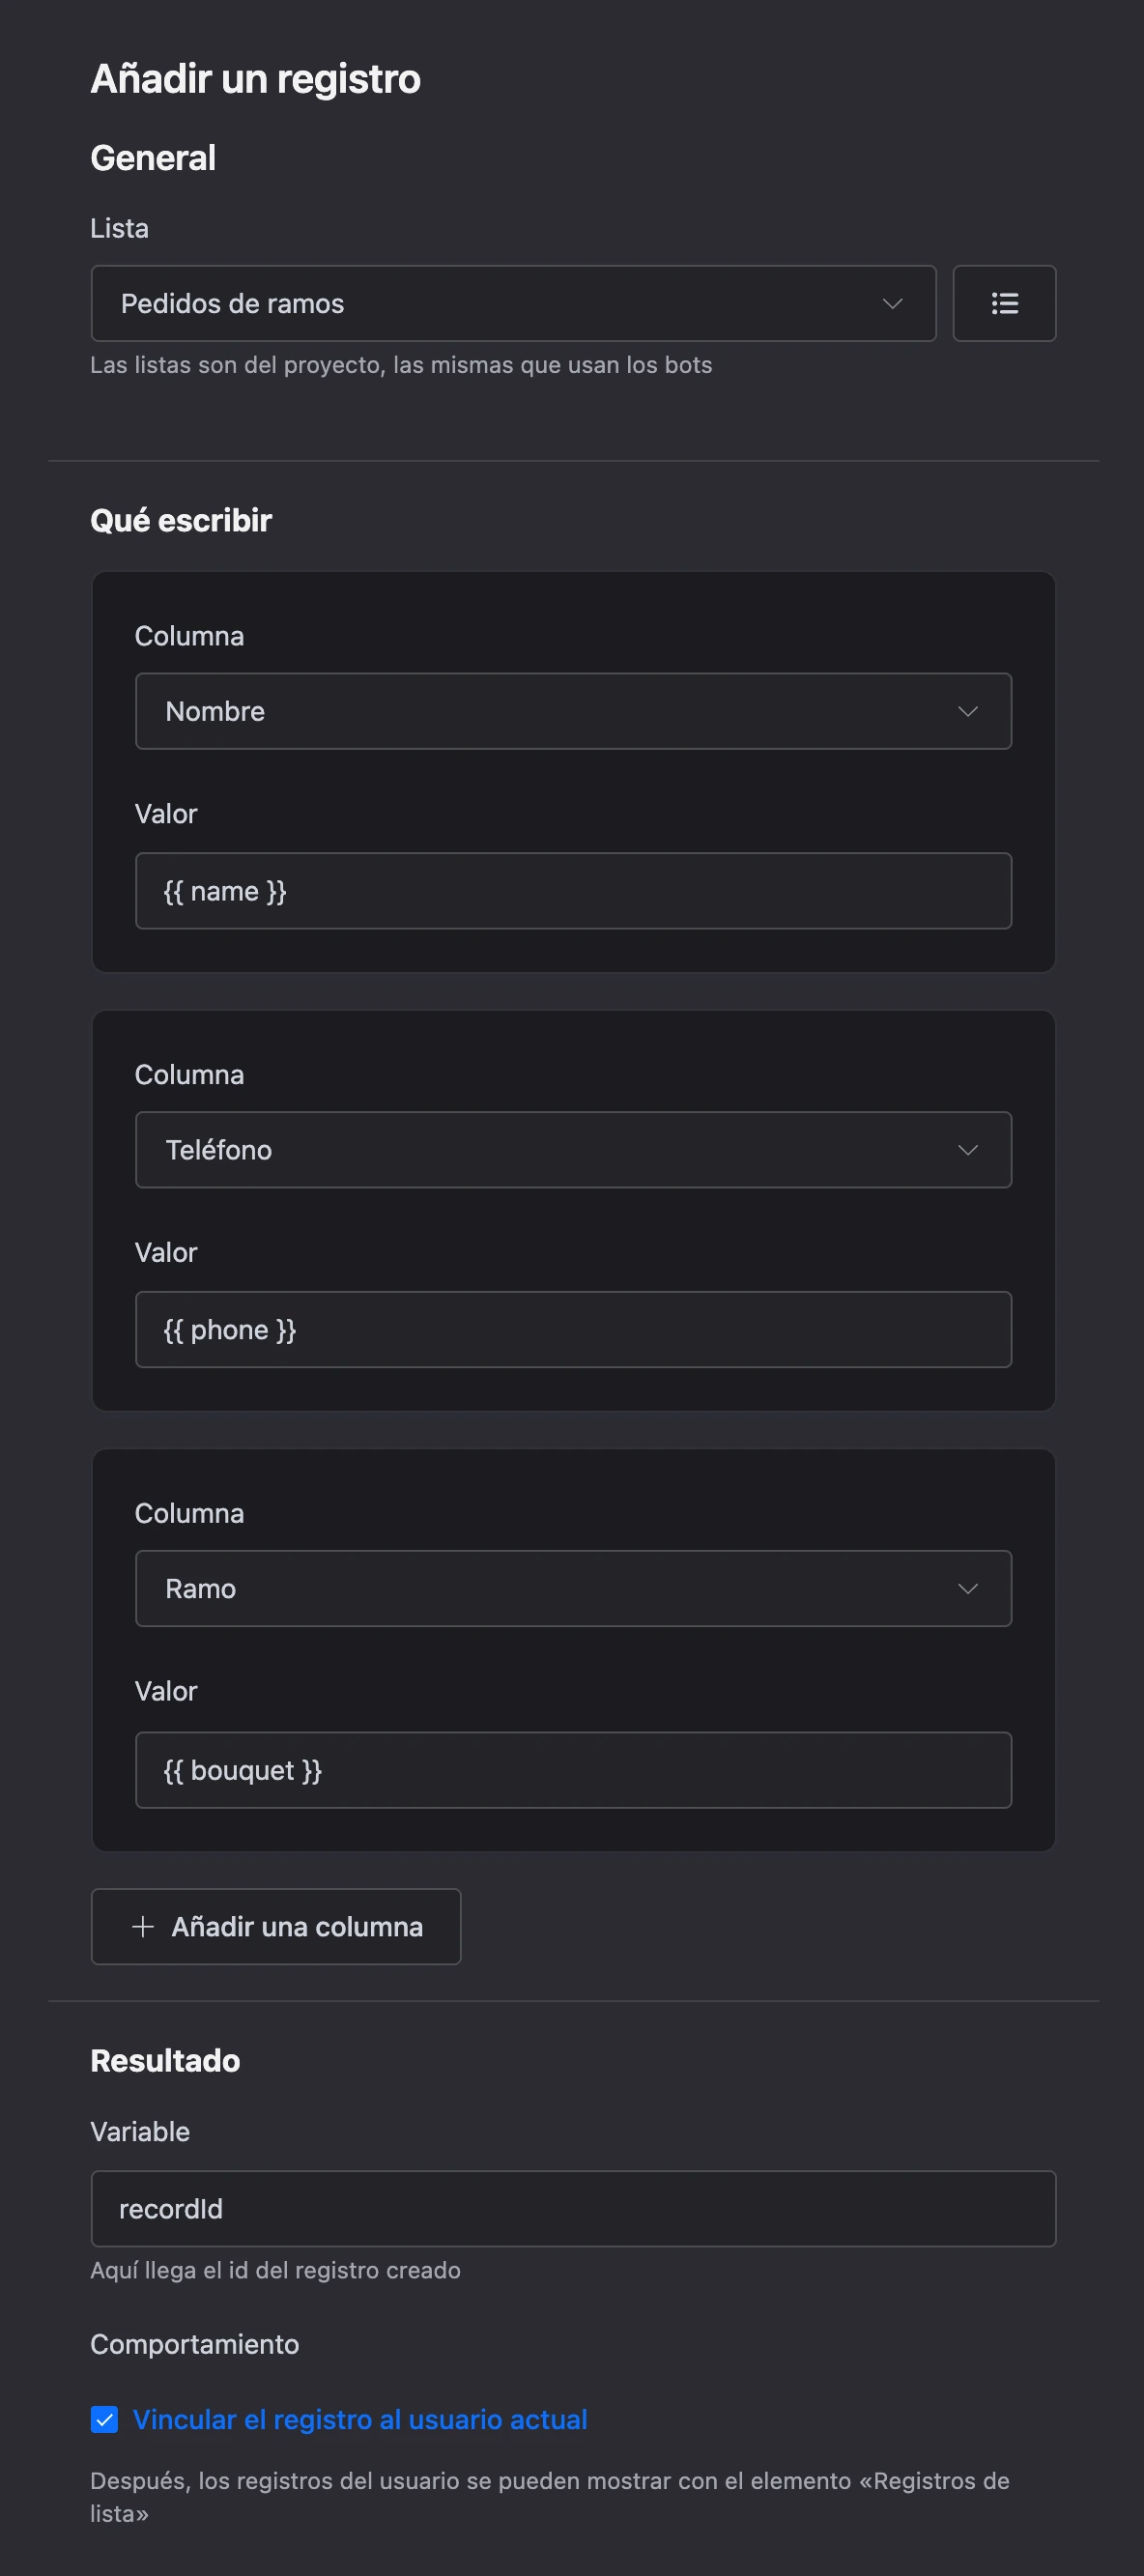The image size is (1144, 2576).
Task: Focus the {{ bouquet }} value field
Action: coord(573,1770)
